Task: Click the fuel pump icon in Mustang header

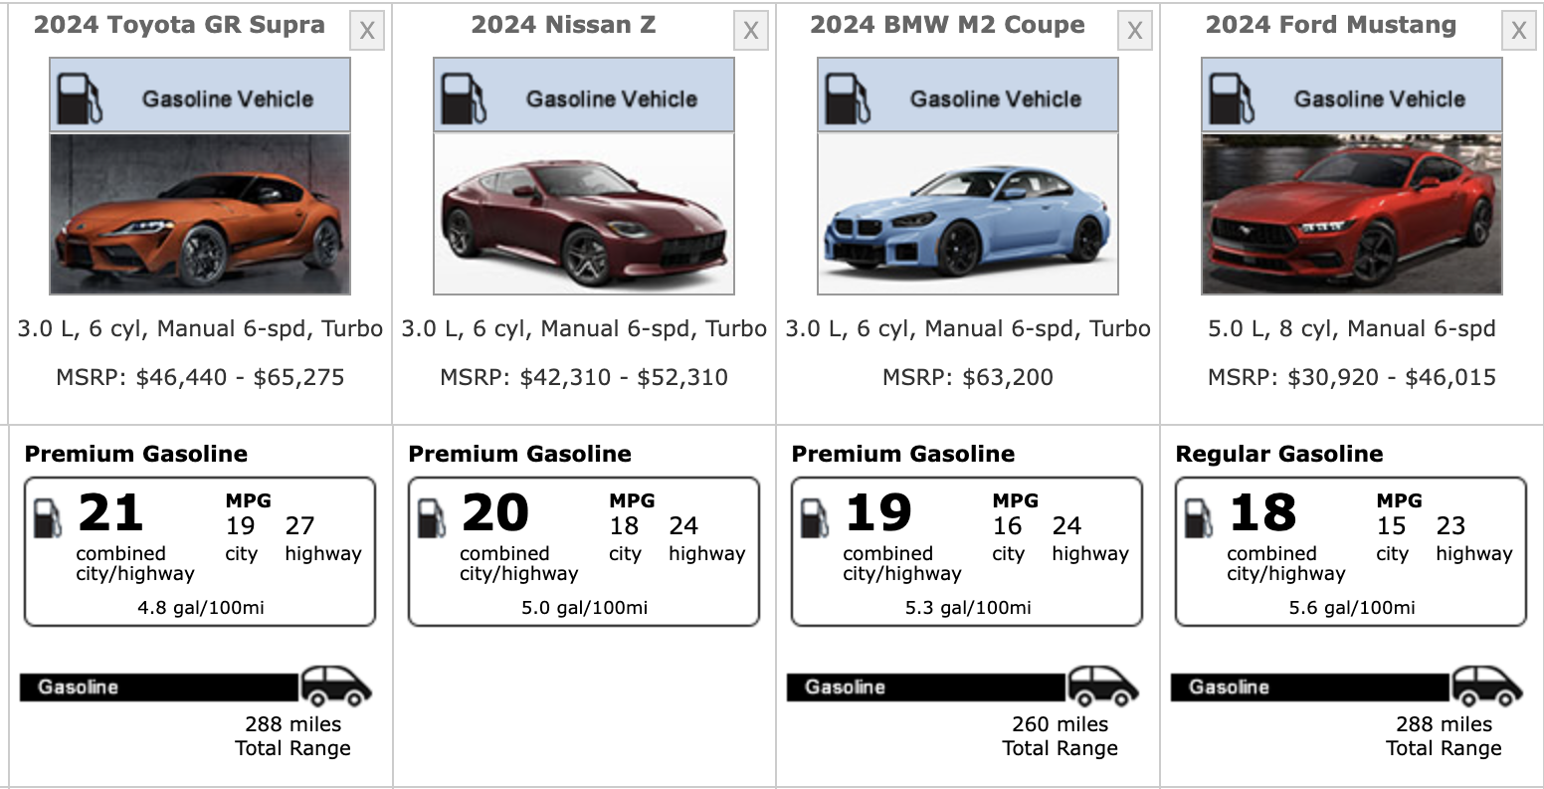Action: (1232, 98)
